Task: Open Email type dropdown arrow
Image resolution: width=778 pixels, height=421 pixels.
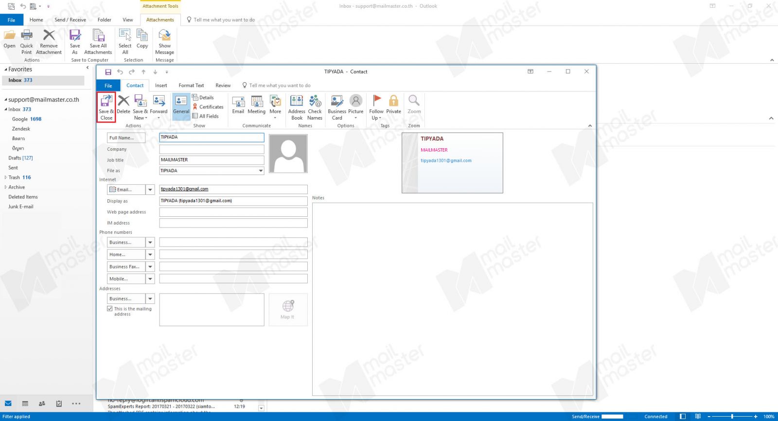Action: tap(150, 190)
